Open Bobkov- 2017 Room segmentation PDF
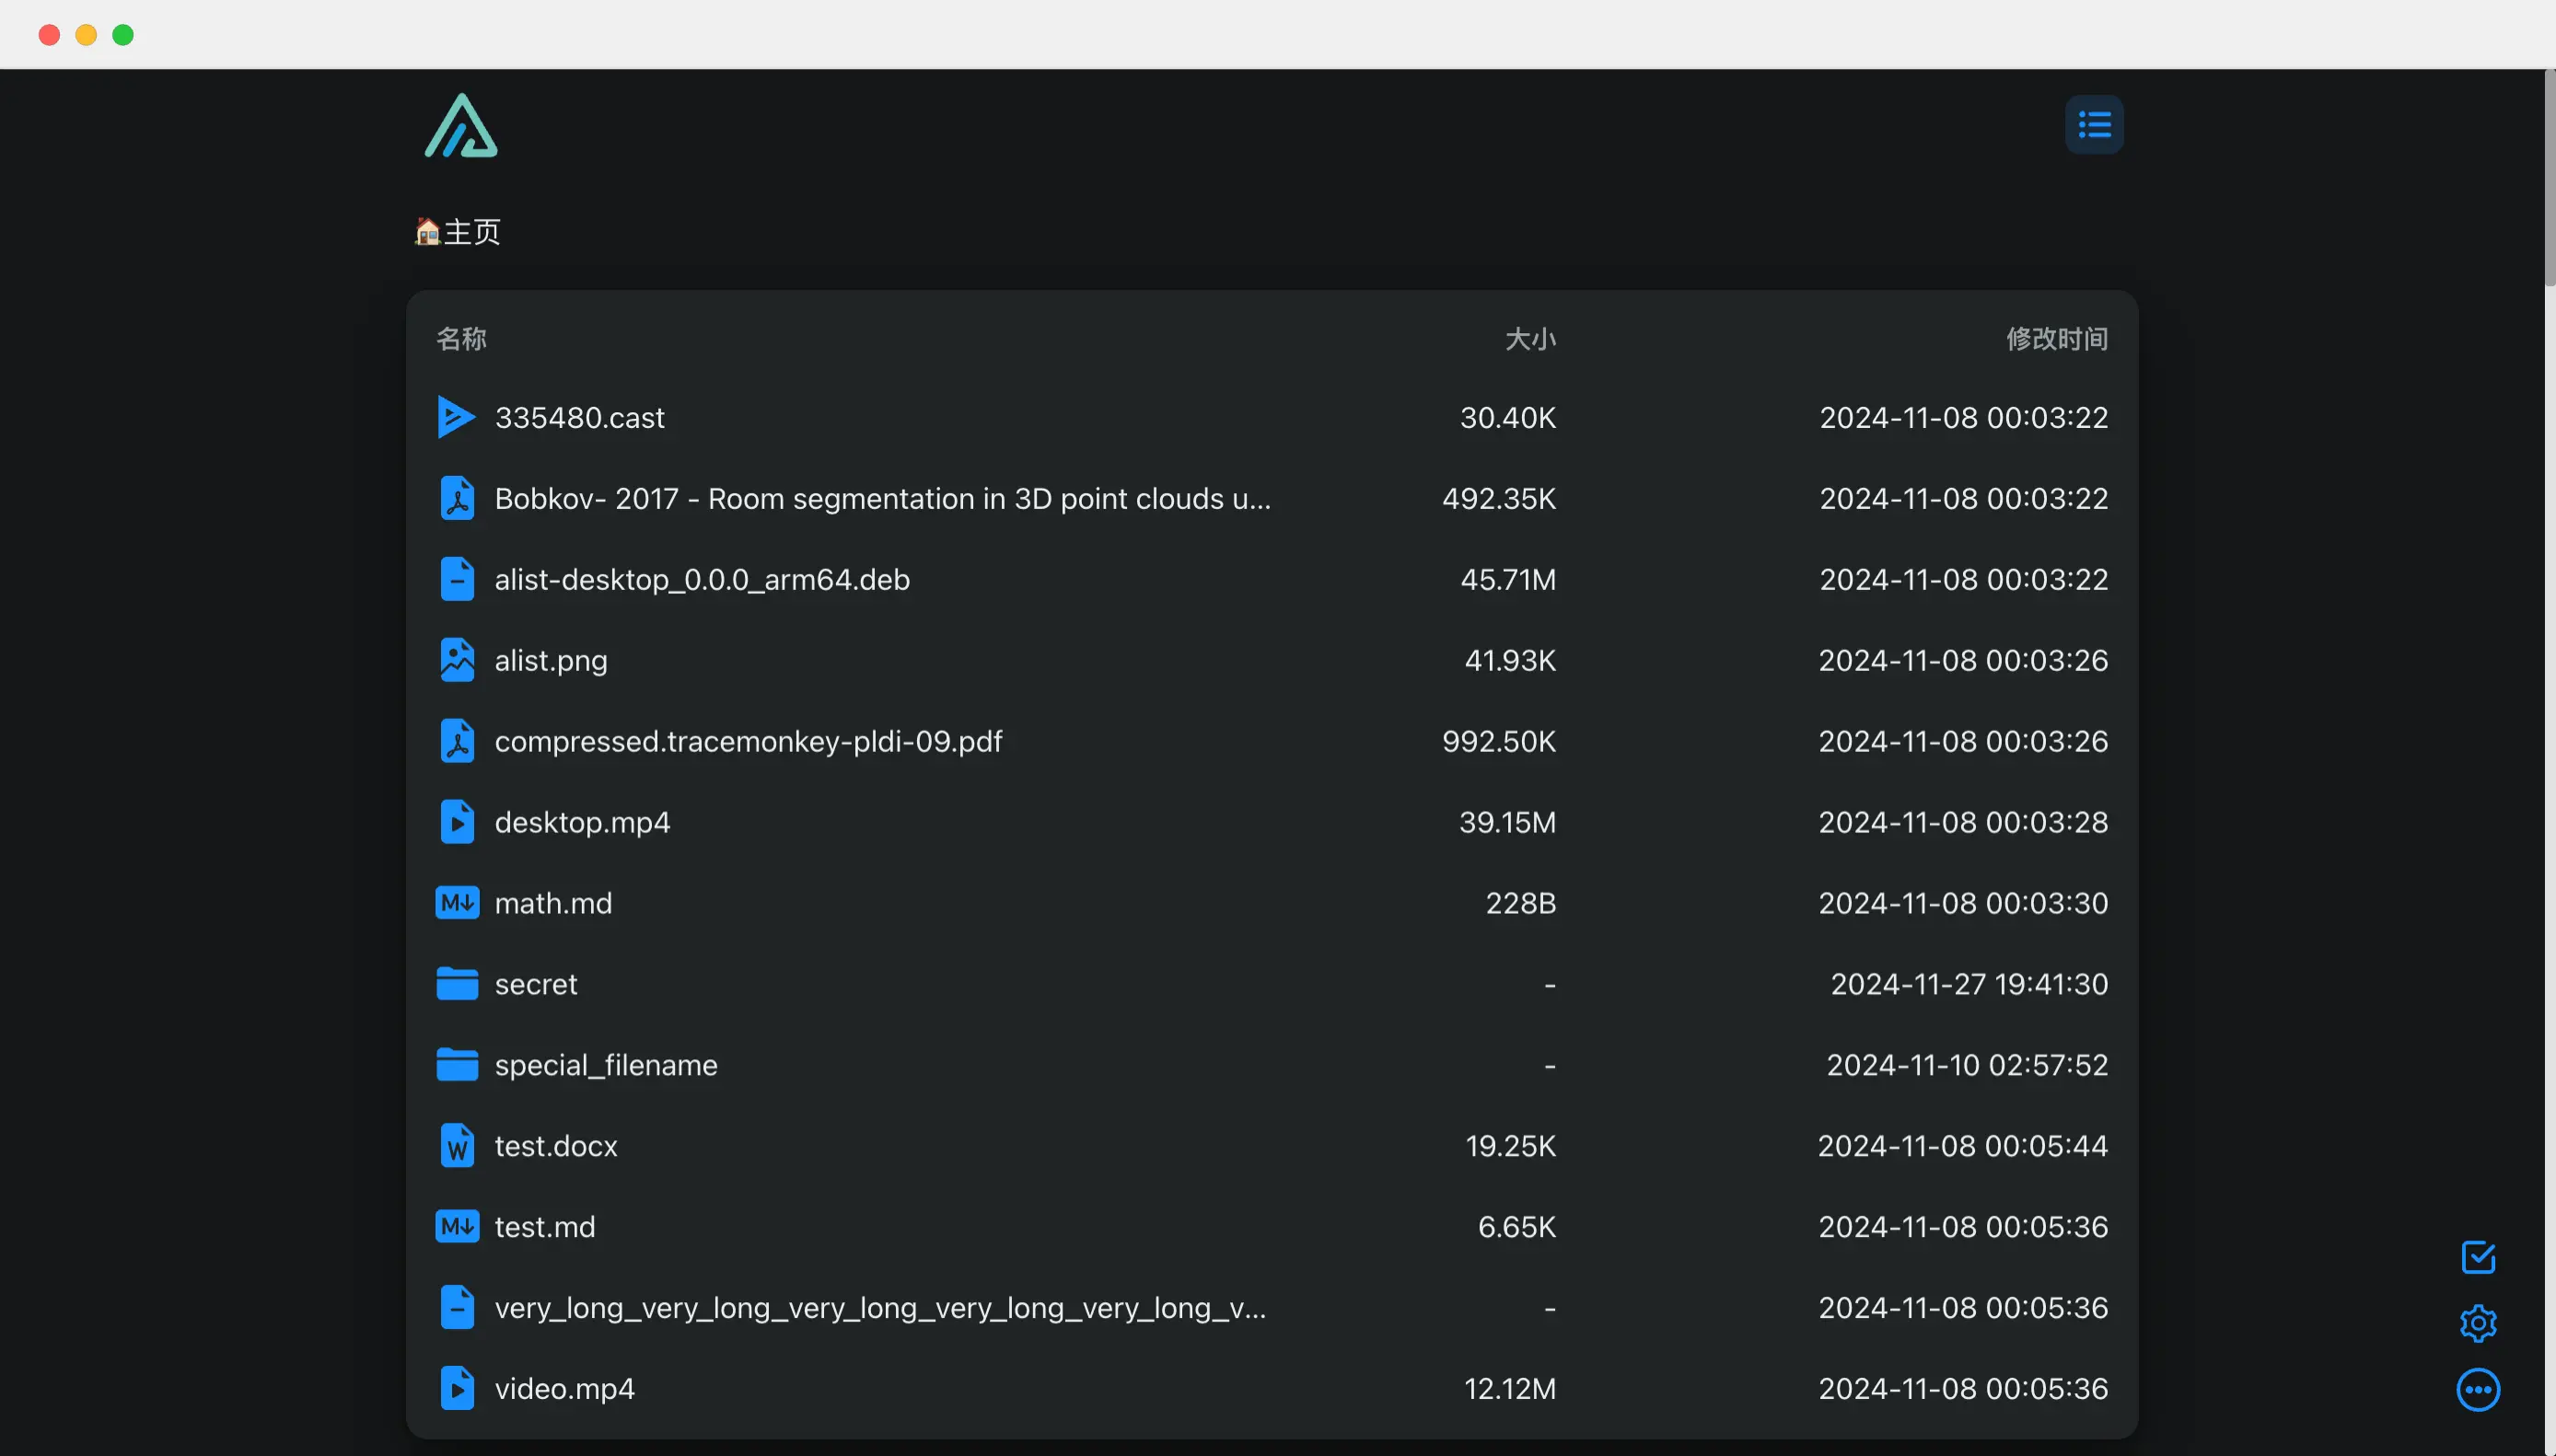Image resolution: width=2556 pixels, height=1456 pixels. click(882, 498)
